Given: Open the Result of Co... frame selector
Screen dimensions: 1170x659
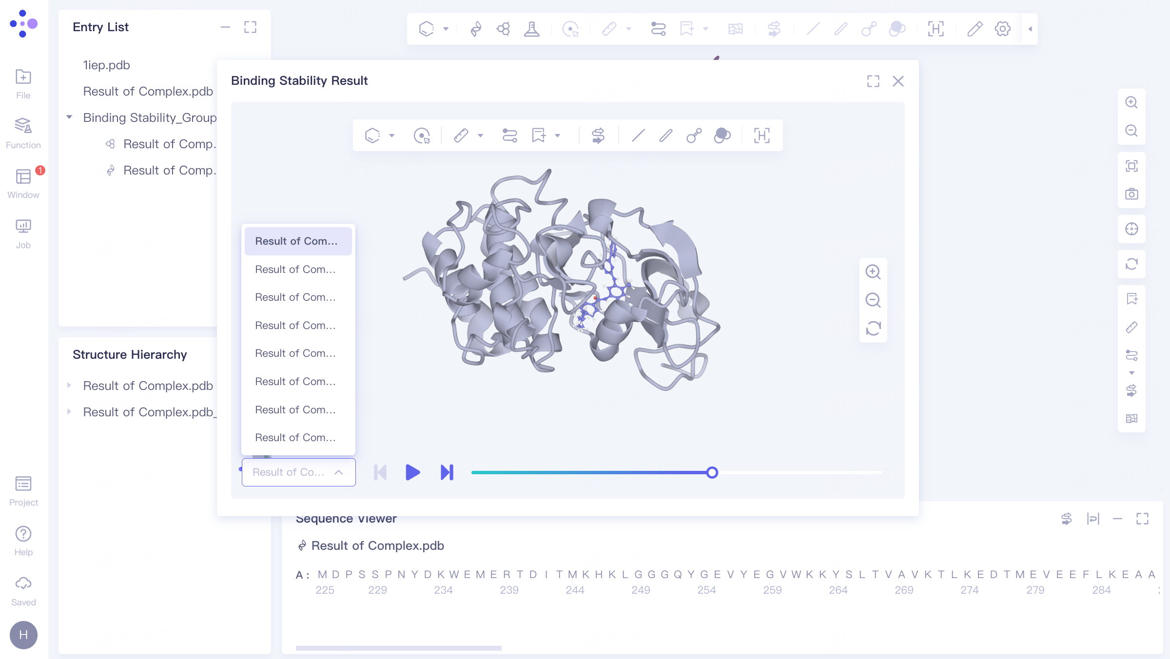Looking at the screenshot, I should pyautogui.click(x=298, y=472).
